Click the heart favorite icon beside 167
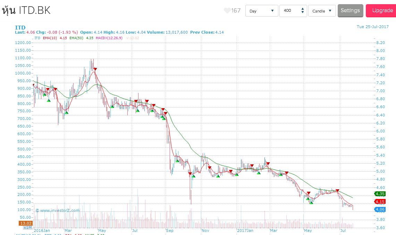This screenshot has height=235, width=396. point(227,11)
